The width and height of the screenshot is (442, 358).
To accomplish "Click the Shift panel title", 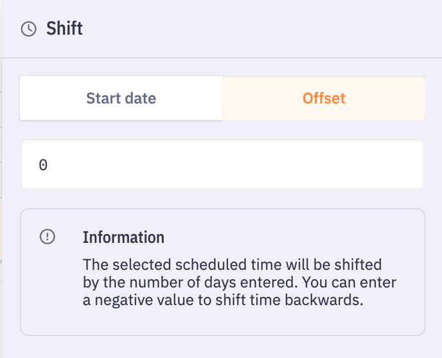I will tap(64, 29).
